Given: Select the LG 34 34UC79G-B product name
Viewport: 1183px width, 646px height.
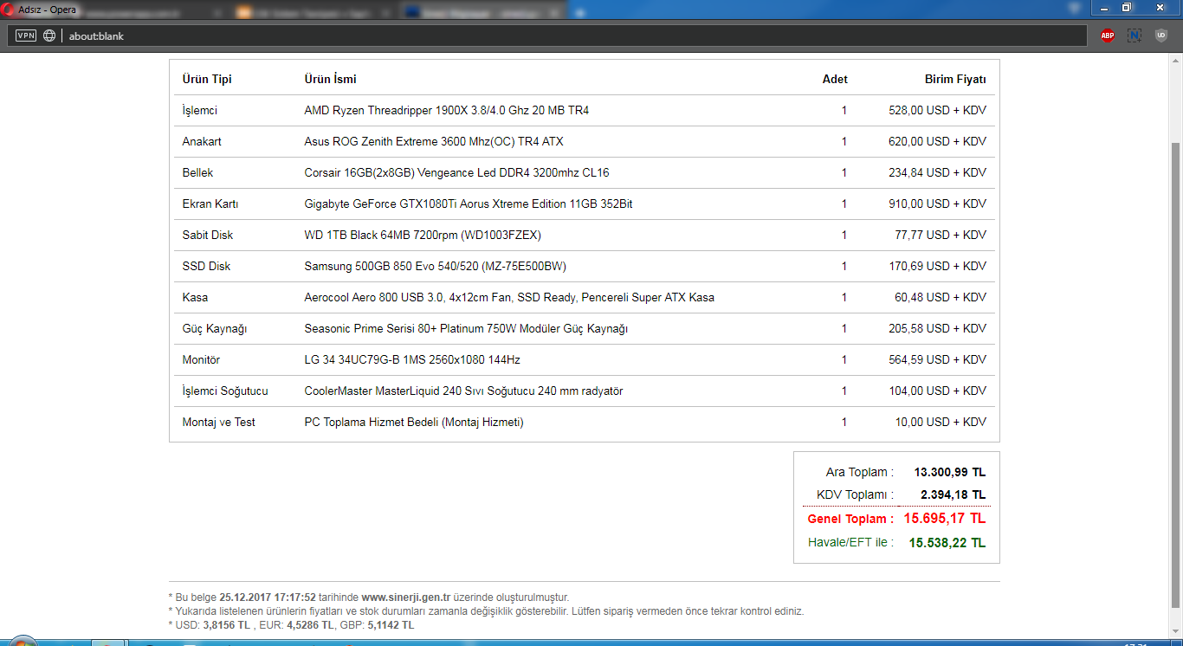Looking at the screenshot, I should (412, 359).
